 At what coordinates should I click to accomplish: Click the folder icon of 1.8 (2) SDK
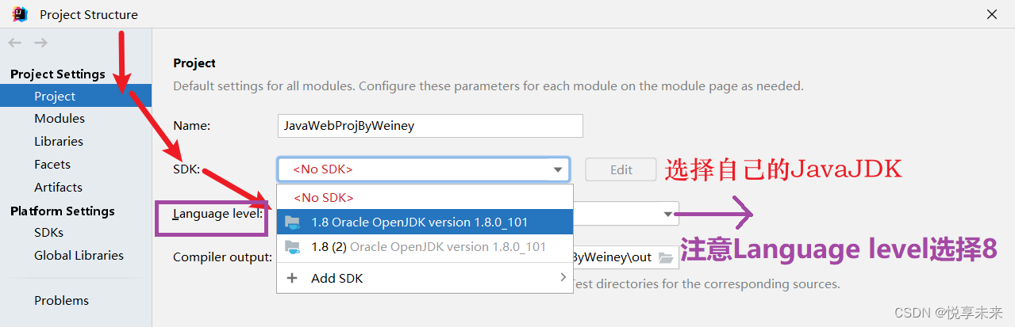click(293, 246)
